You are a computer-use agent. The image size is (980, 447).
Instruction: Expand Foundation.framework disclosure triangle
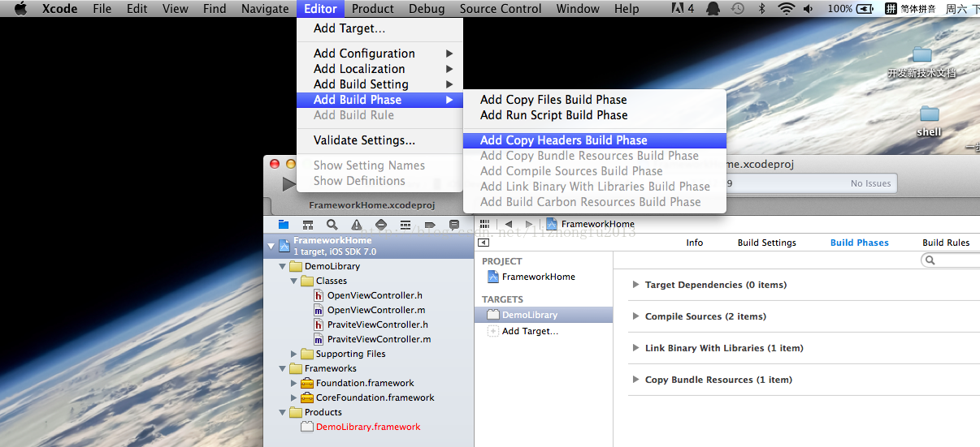pyautogui.click(x=294, y=383)
